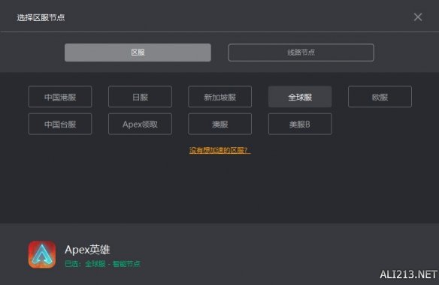Viewport: 439px width, 285px height.
Task: Choose the 日服 server
Action: [x=140, y=97]
